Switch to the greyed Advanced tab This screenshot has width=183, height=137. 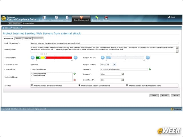(38, 38)
